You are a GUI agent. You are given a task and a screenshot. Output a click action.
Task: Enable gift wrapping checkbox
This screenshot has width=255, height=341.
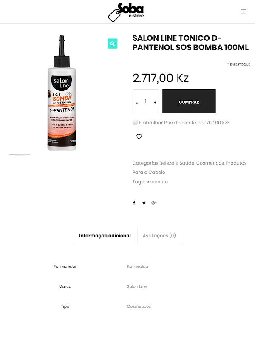coord(135,122)
